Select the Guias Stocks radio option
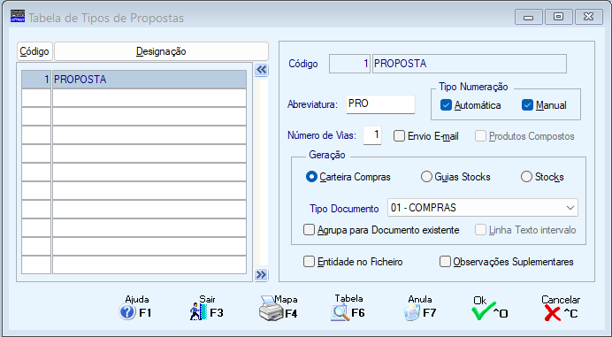The image size is (612, 337). click(x=426, y=177)
